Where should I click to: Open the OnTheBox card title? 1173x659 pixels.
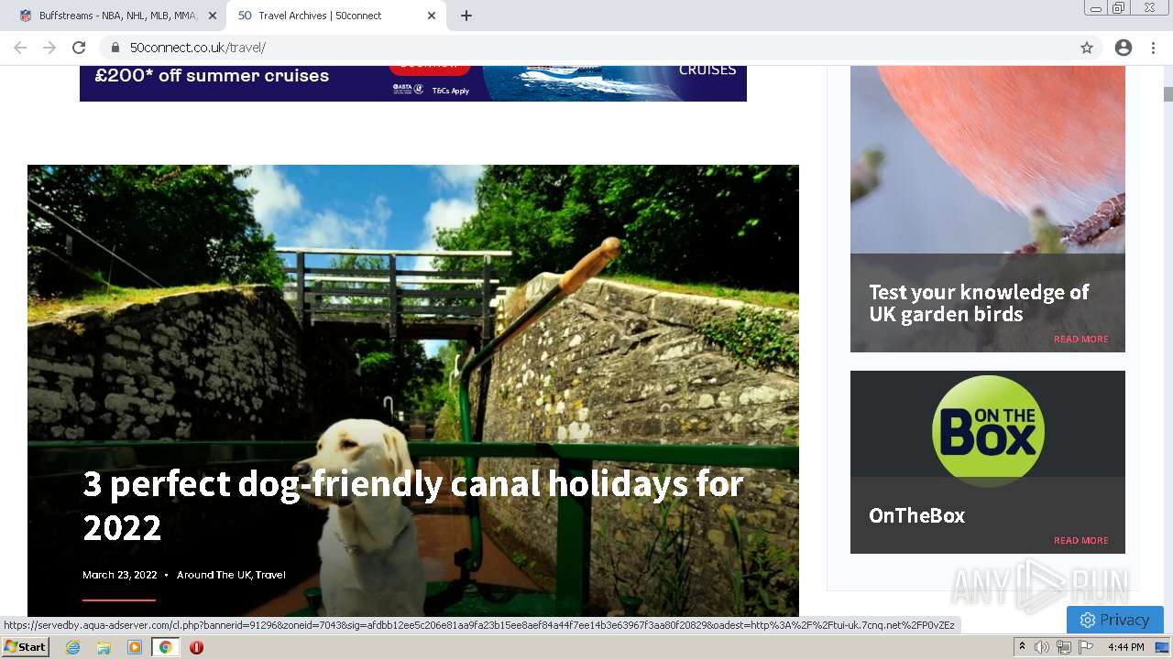point(917,515)
